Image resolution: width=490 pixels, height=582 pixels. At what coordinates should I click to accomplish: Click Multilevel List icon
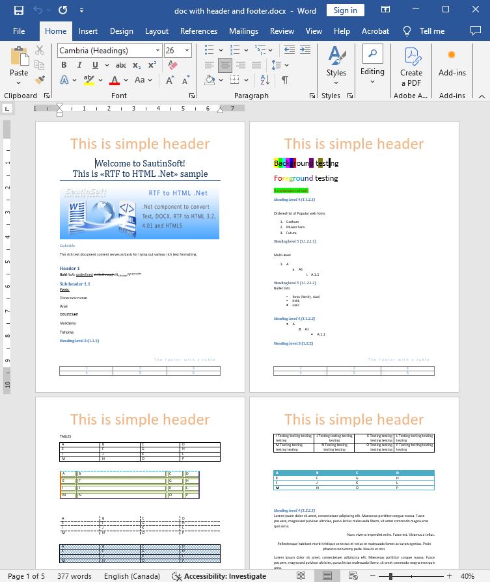click(x=260, y=49)
